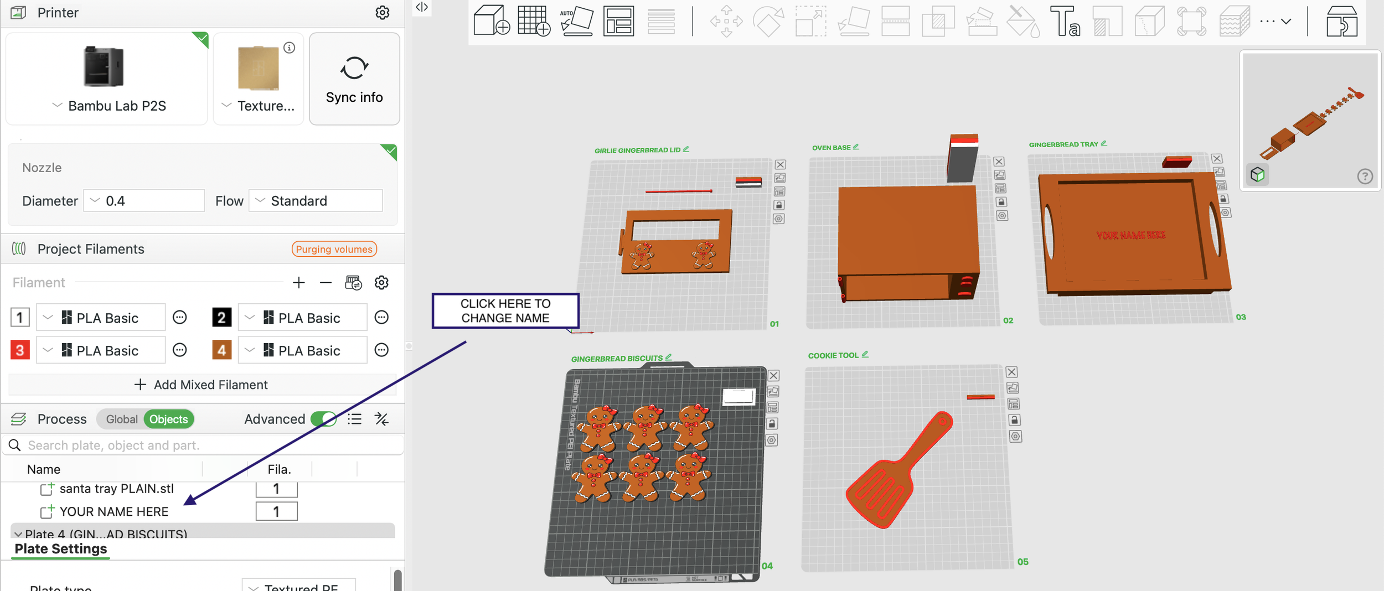Image resolution: width=1384 pixels, height=591 pixels.
Task: Open filament 4 PLA Basic dropdown
Action: 302,350
